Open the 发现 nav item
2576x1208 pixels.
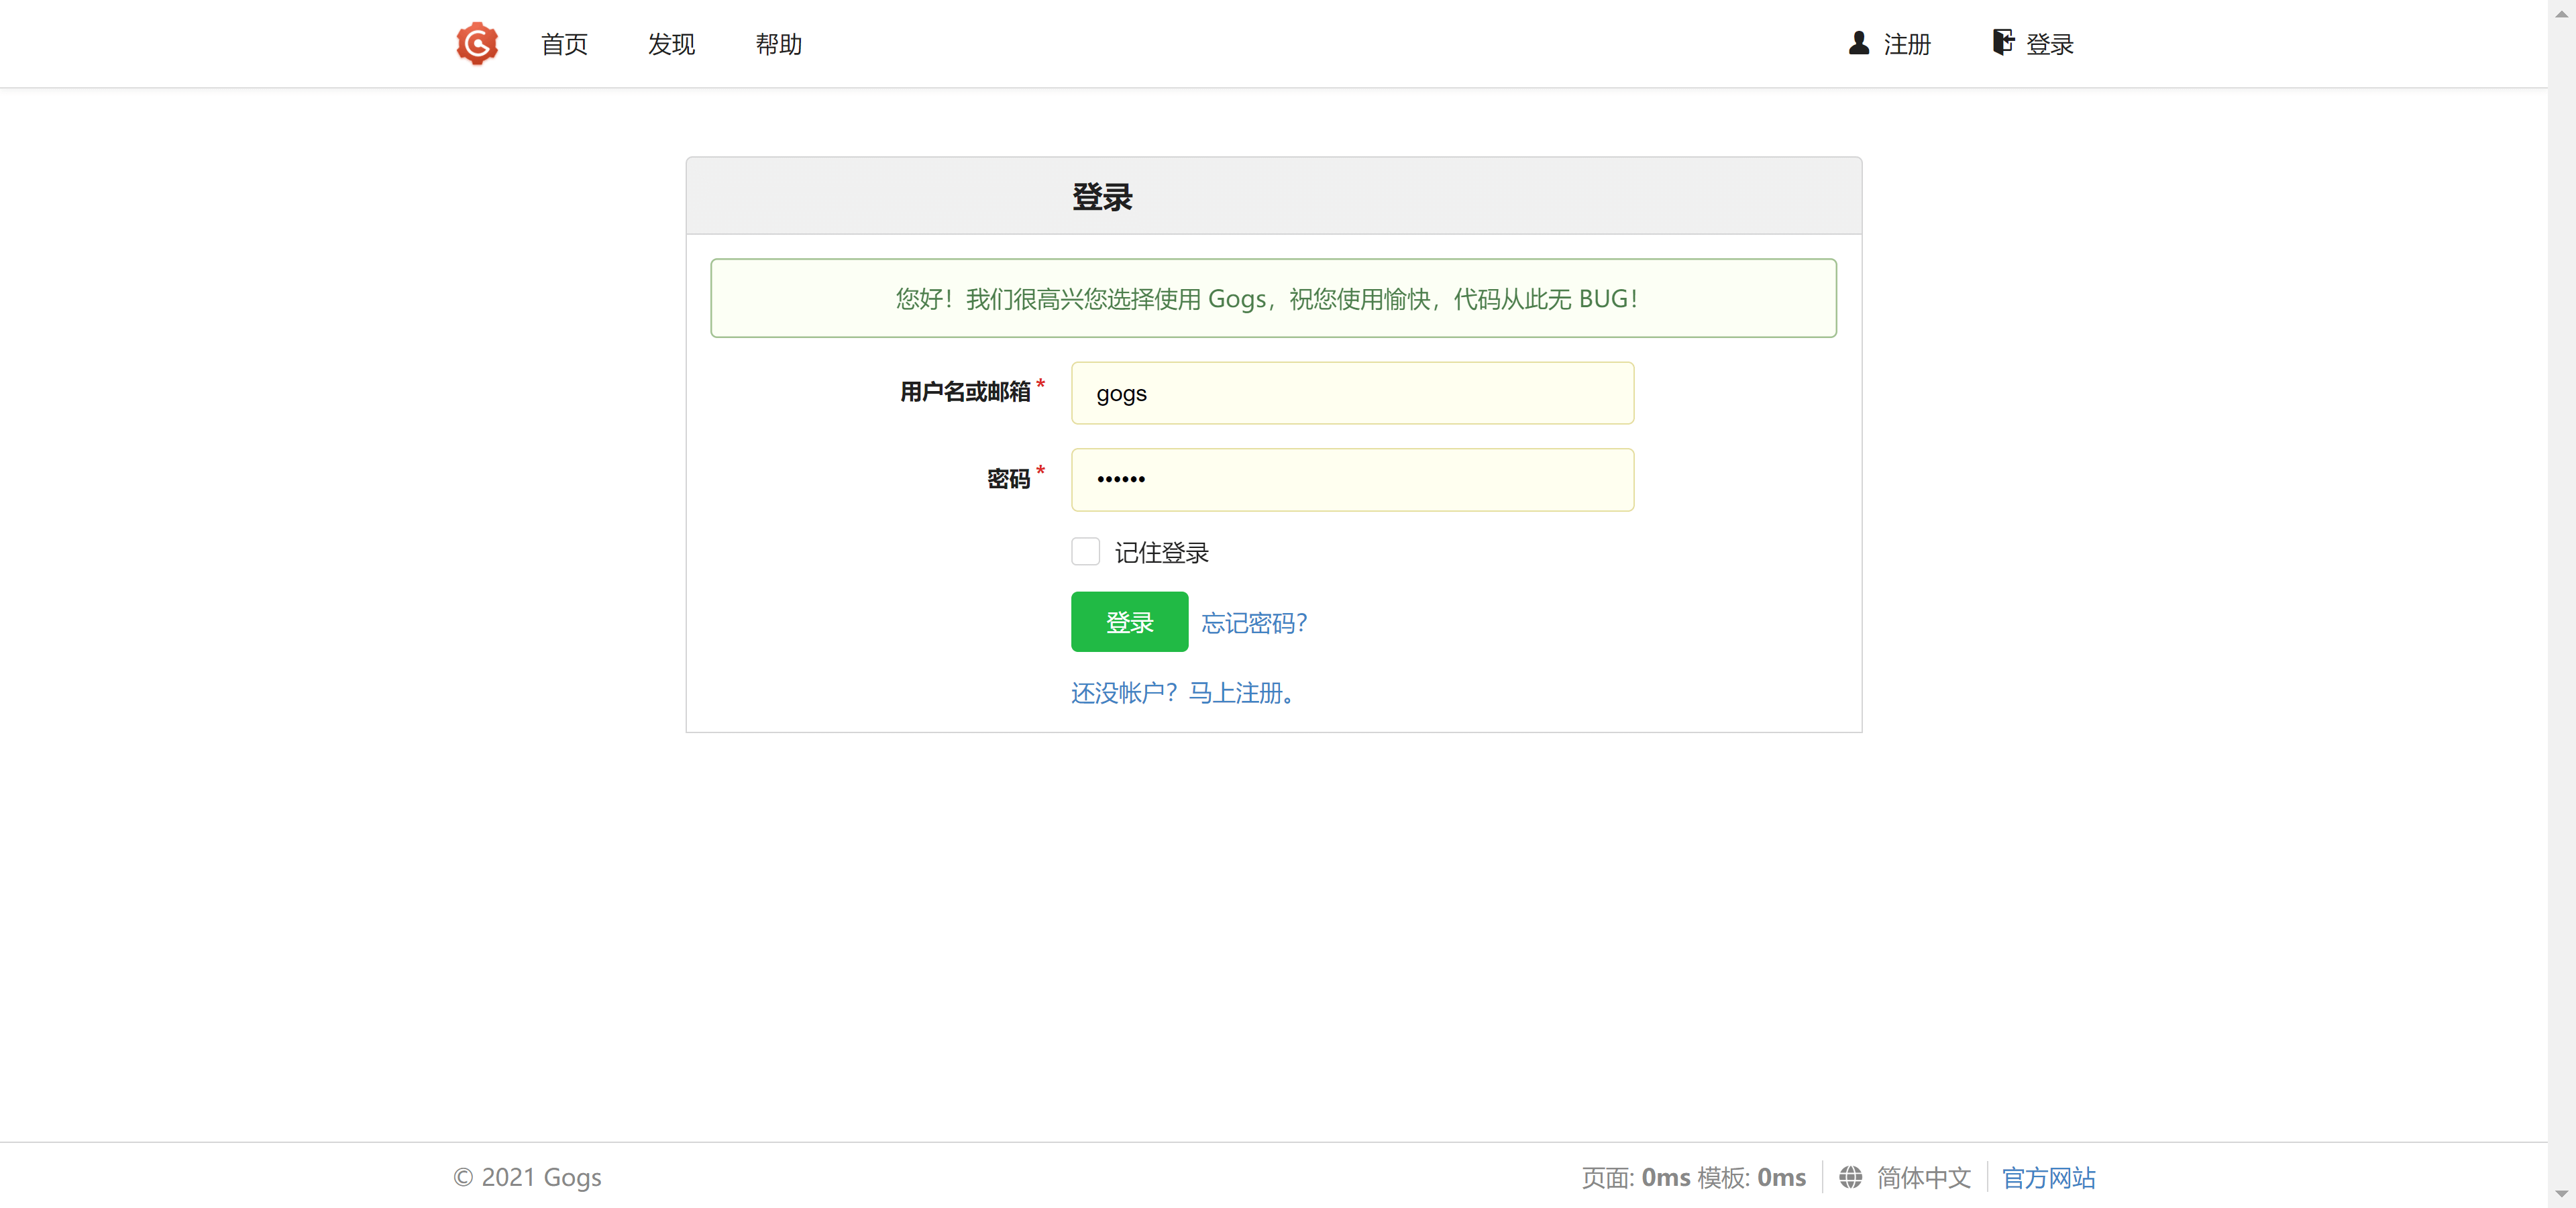(671, 44)
